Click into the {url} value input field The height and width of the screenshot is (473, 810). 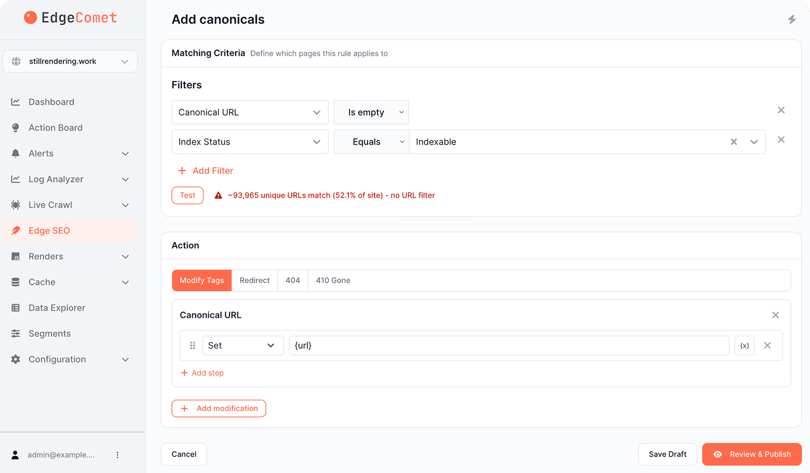pos(509,345)
